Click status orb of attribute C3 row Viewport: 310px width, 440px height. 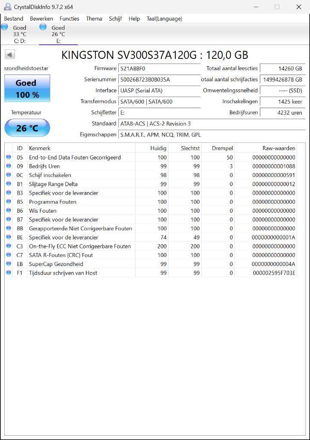(x=9, y=246)
